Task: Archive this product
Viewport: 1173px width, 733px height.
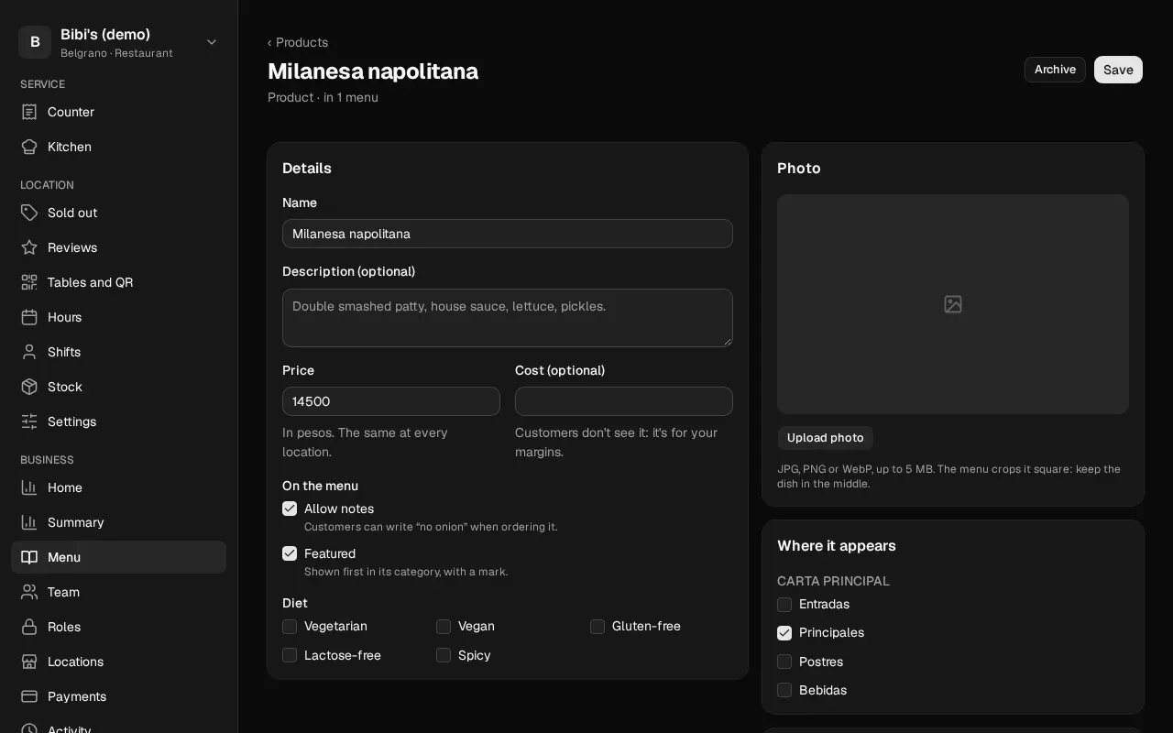Action: coord(1055,70)
